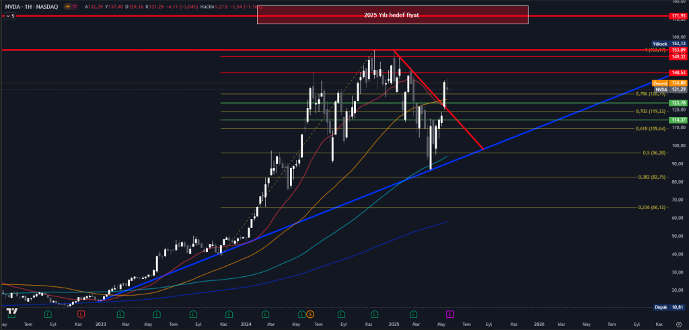The height and width of the screenshot is (330, 689).
Task: Click the 123,78 green price label
Action: pyautogui.click(x=678, y=103)
